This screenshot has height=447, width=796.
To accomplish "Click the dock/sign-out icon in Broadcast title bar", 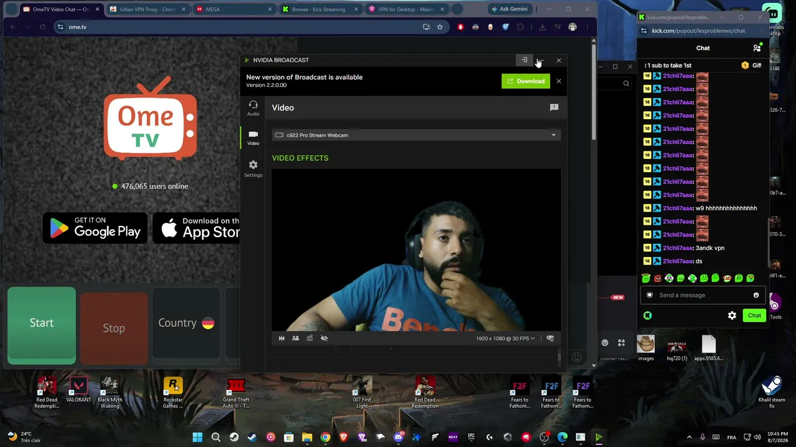I will tap(524, 60).
